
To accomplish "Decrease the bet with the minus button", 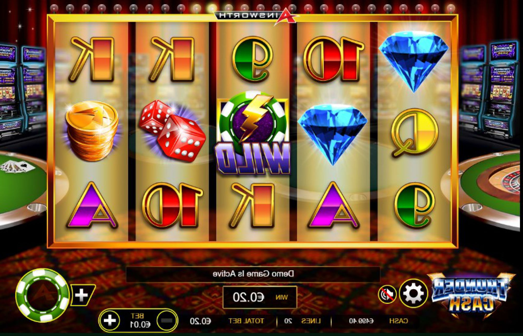I will [x=167, y=320].
